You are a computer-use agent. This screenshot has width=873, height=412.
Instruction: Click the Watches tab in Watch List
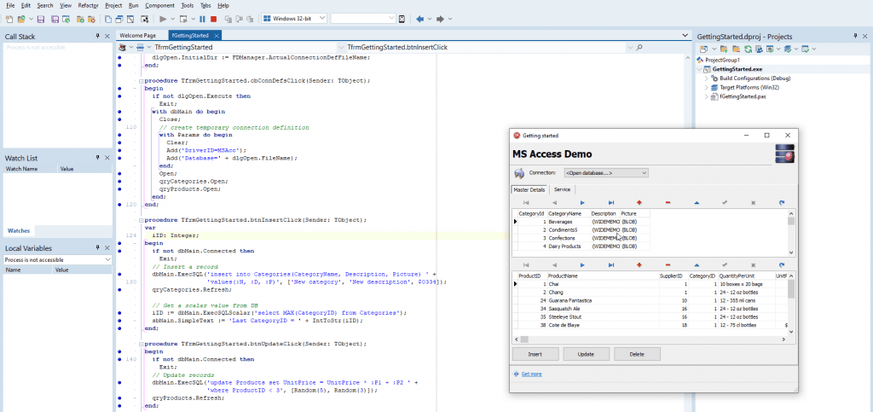[x=19, y=230]
